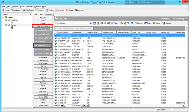Switch to the Map tab
189x112 pixels.
click(41, 14)
